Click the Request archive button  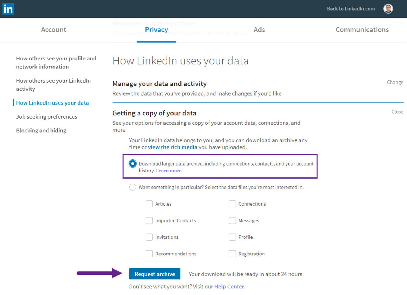tap(155, 274)
